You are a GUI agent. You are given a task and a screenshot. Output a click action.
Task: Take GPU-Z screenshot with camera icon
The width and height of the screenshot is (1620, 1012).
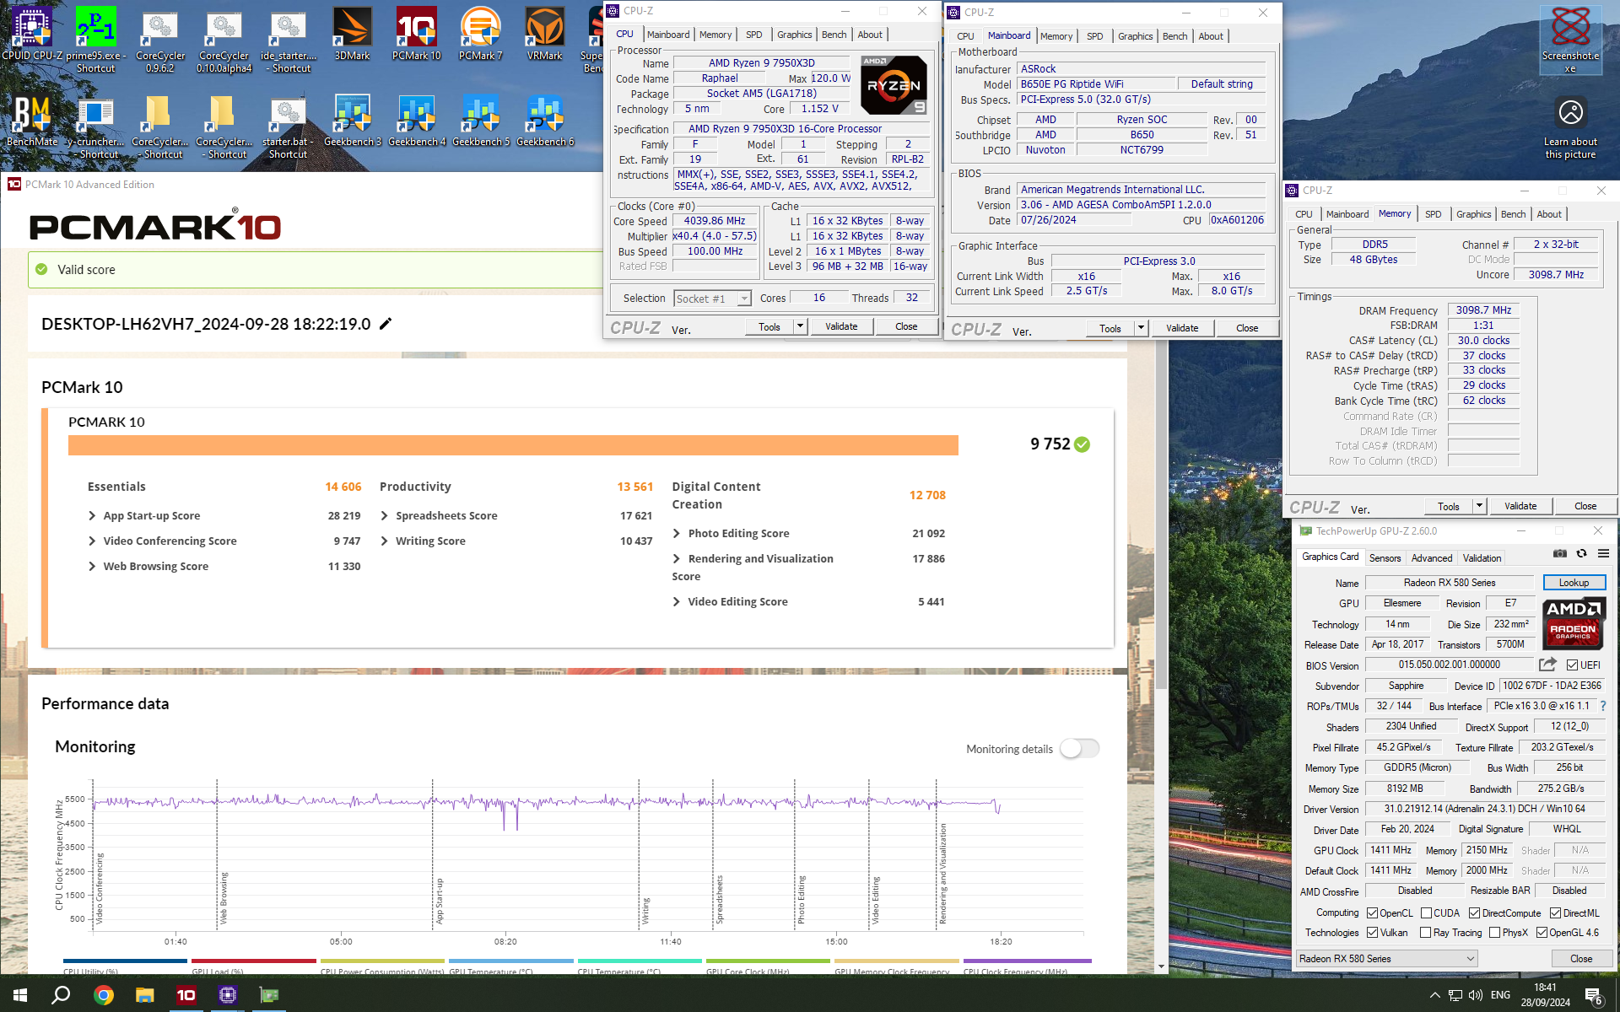click(x=1560, y=554)
